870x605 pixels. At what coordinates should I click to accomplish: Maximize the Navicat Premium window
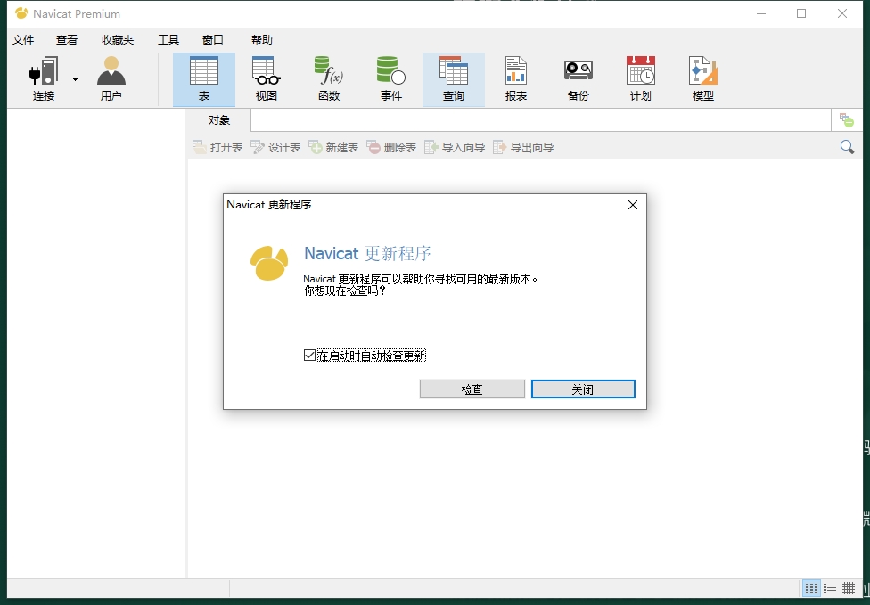click(x=801, y=14)
